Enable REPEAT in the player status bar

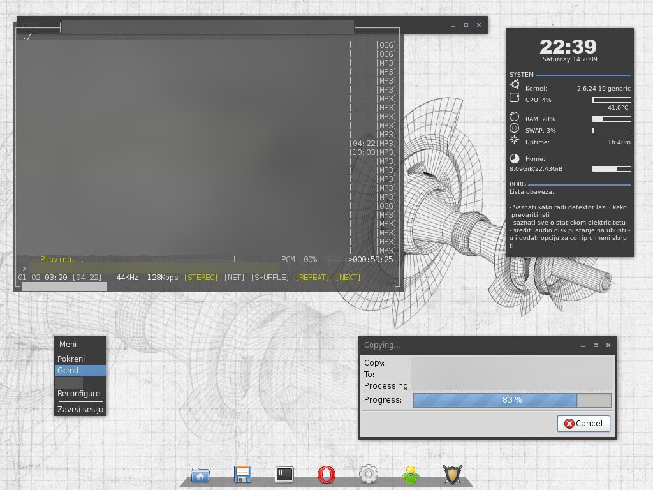point(312,277)
